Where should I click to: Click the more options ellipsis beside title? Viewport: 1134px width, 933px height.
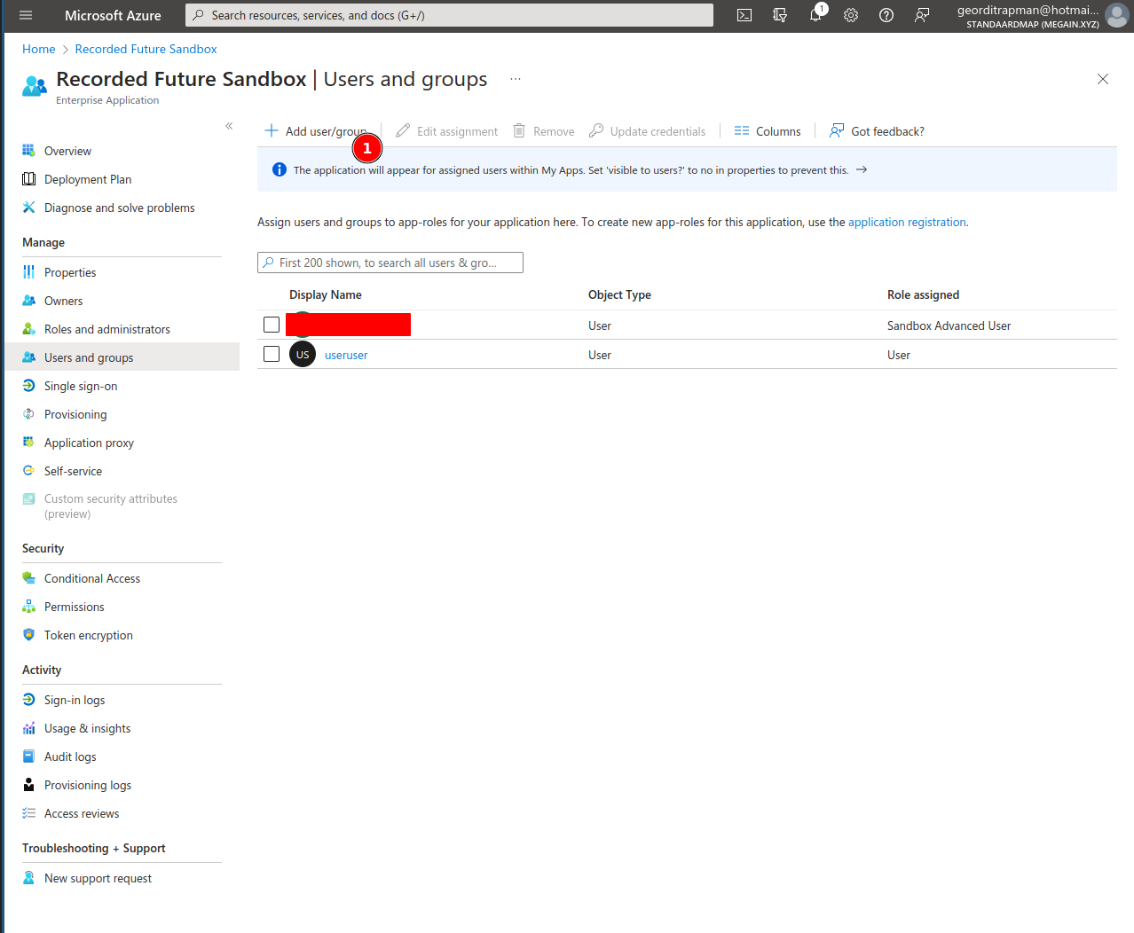[x=515, y=80]
